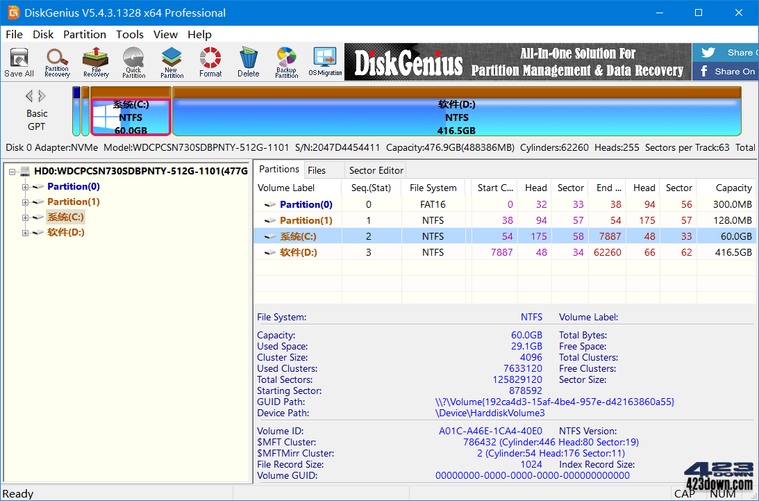Select the 软件(D:) partition block in diagram

[458, 115]
